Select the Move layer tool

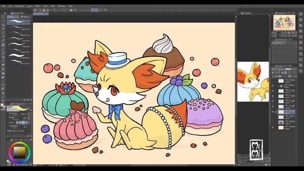[x=3, y=29]
